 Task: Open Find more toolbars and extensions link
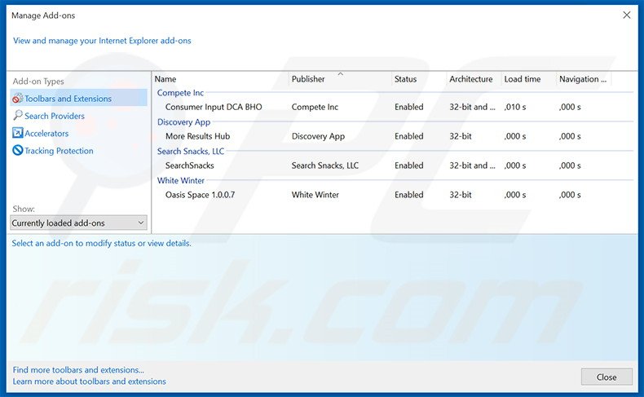click(x=78, y=370)
